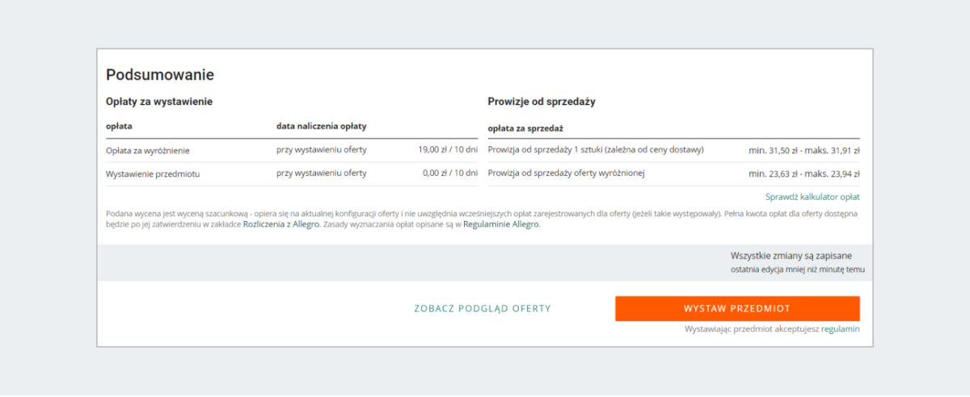Follow the Rozliczenia z Allegro link
The height and width of the screenshot is (397, 970).
click(281, 225)
